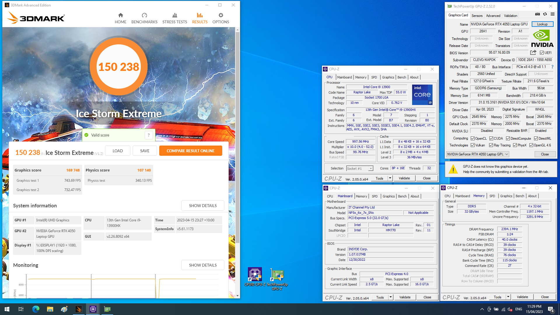Toggle the CUDA checkbox
The image size is (560, 315).
(x=491, y=139)
